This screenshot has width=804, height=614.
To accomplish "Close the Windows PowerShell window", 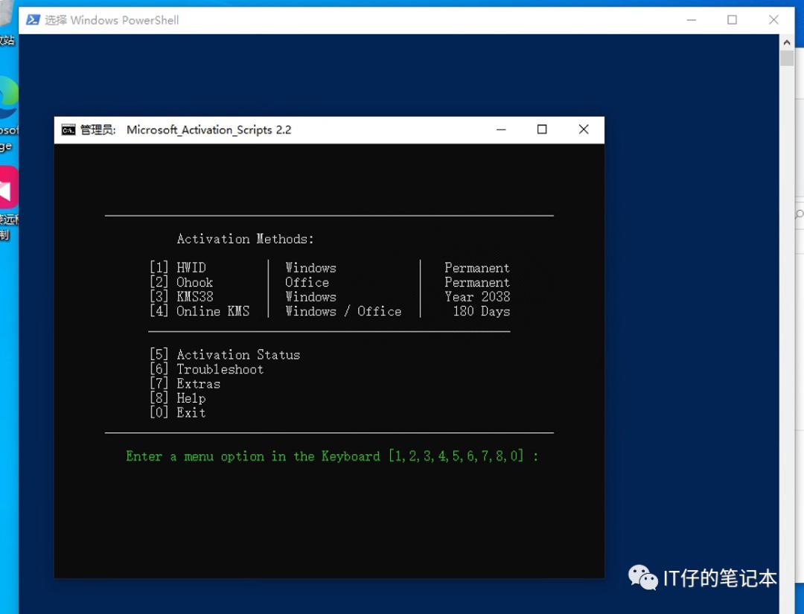I will (773, 20).
